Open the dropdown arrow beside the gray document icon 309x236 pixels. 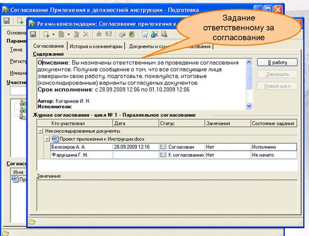(69, 35)
